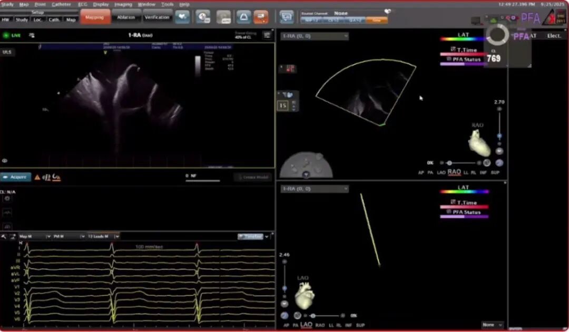This screenshot has height=332, width=569.
Task: Click the RAO heart orientation model
Action: [479, 142]
